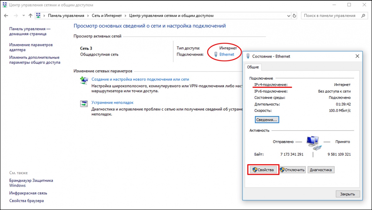Expand chevron after Панель управления breadcrumb

pyautogui.click(x=88, y=15)
